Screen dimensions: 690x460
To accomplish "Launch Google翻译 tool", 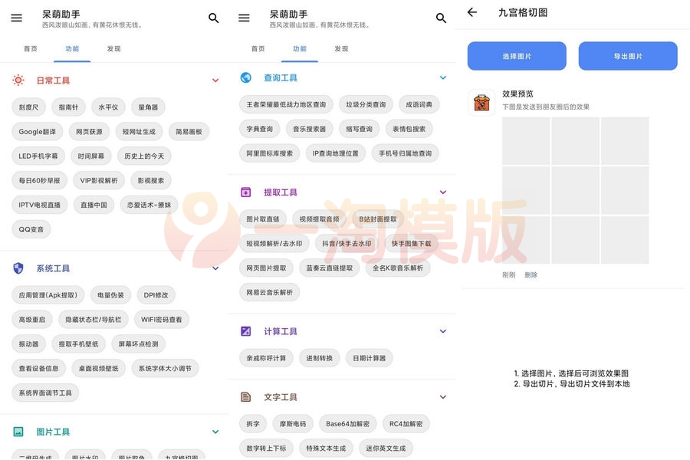I will (x=38, y=132).
